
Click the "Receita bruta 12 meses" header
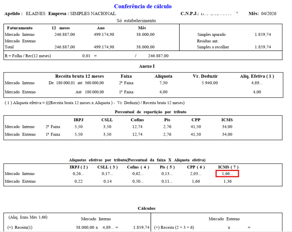point(79,76)
